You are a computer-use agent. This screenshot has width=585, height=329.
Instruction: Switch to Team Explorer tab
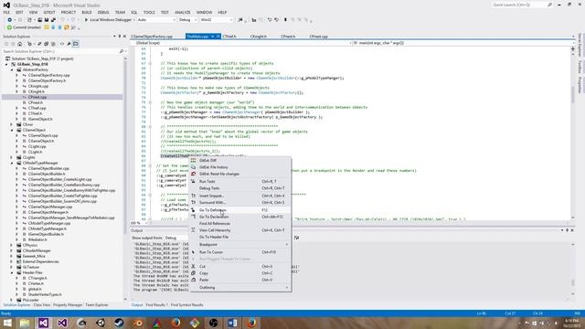coord(97,305)
